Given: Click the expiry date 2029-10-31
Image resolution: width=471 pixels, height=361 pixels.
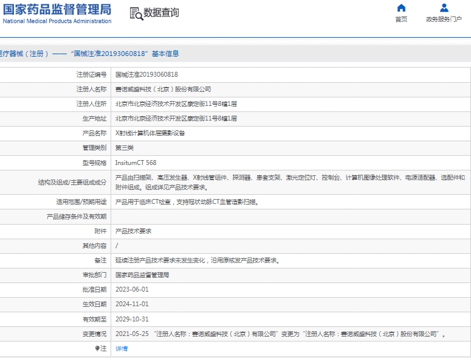Looking at the screenshot, I should tap(132, 319).
